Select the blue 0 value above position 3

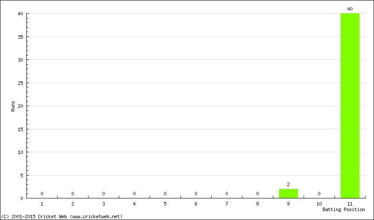coord(103,194)
